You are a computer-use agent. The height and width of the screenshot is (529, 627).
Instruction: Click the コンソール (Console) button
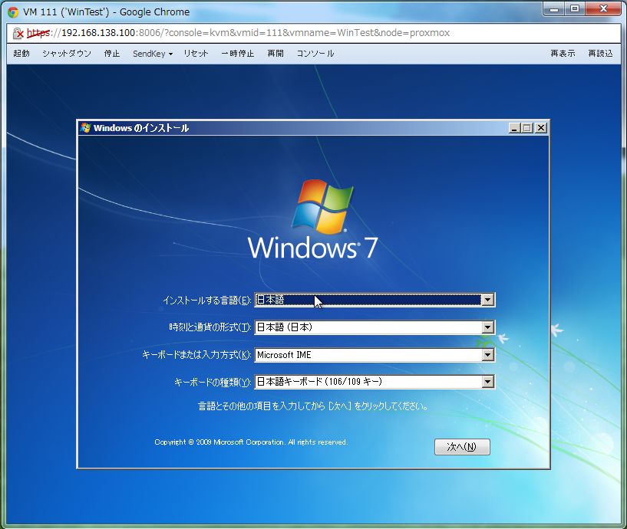315,54
